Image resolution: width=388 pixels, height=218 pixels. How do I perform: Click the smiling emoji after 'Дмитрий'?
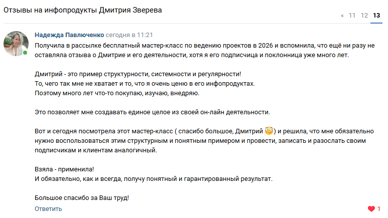269,131
